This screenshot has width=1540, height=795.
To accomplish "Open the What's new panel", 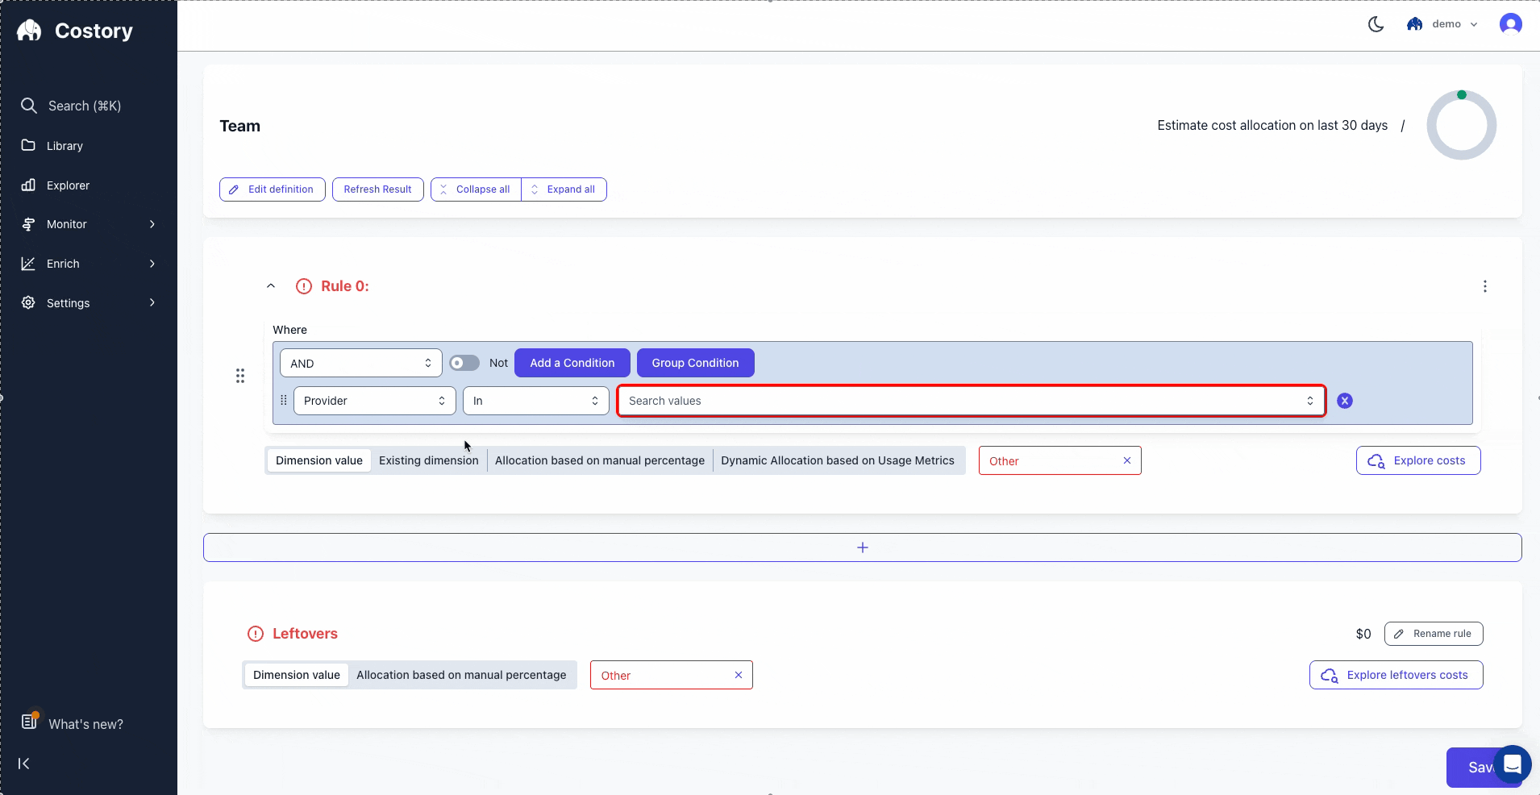I will (85, 723).
